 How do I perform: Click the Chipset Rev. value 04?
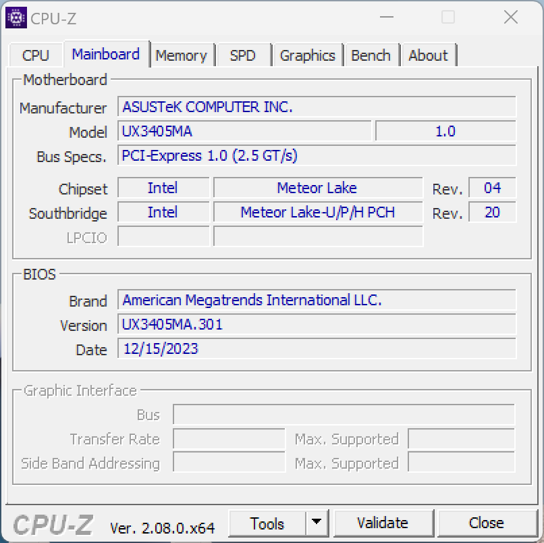pos(492,188)
